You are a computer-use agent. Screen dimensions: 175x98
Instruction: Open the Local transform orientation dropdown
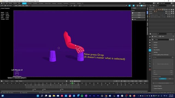click(x=66, y=5)
